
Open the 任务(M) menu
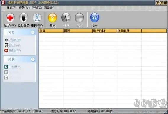pyautogui.click(x=24, y=8)
